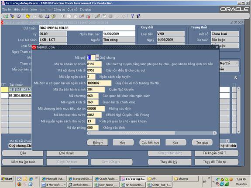Click Mã tài khoản tự nhiên field 8116
The width and height of the screenshot is (251, 188).
pos(94,64)
